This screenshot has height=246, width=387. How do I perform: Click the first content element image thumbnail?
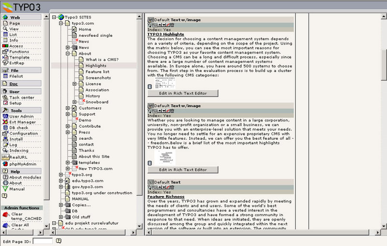[165, 83]
